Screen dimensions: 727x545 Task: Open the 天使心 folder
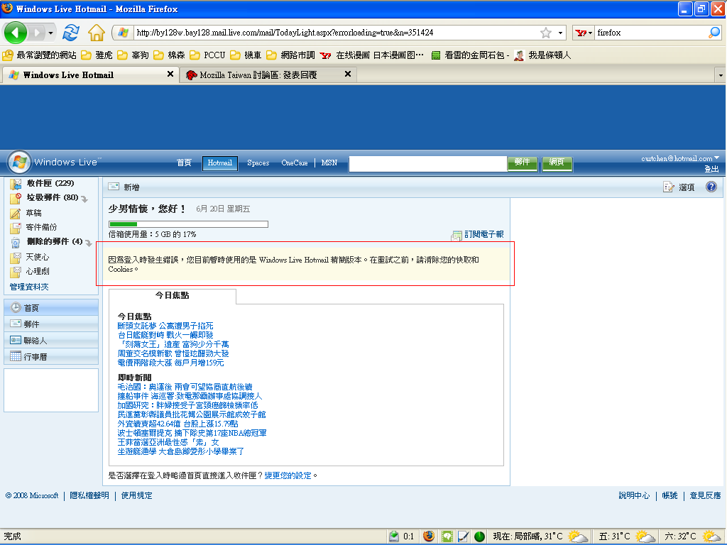point(37,257)
